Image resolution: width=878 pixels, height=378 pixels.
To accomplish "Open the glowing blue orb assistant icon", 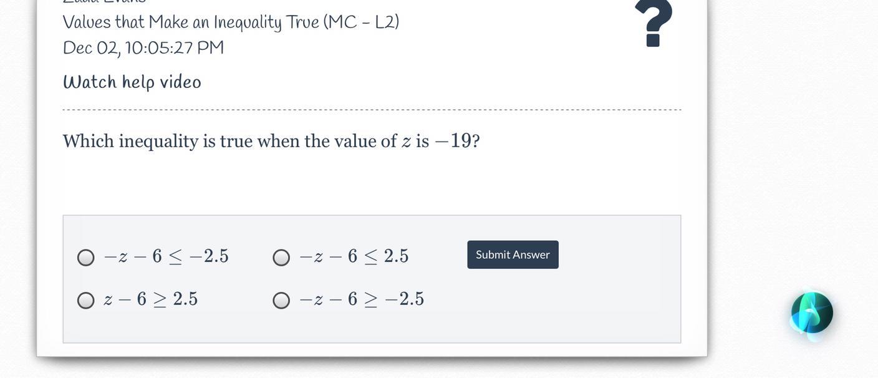I will point(812,313).
